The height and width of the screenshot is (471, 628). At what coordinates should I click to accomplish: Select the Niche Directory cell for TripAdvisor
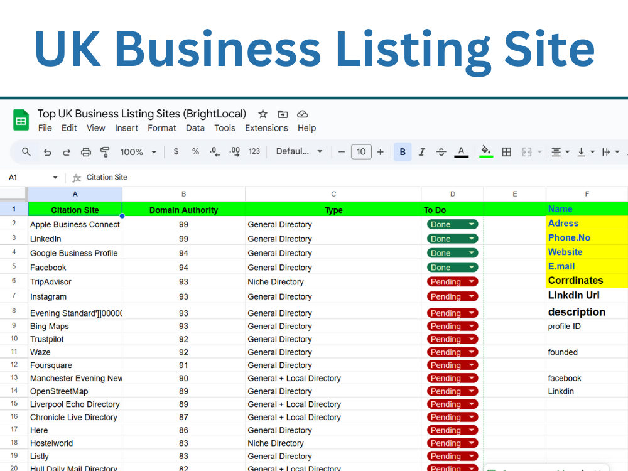pyautogui.click(x=333, y=282)
